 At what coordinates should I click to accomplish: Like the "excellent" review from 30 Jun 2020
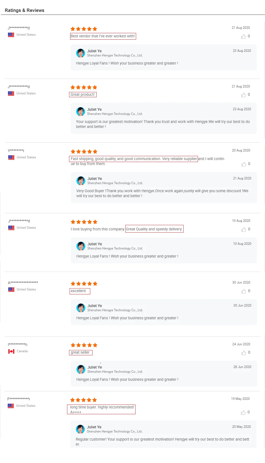coord(244,291)
